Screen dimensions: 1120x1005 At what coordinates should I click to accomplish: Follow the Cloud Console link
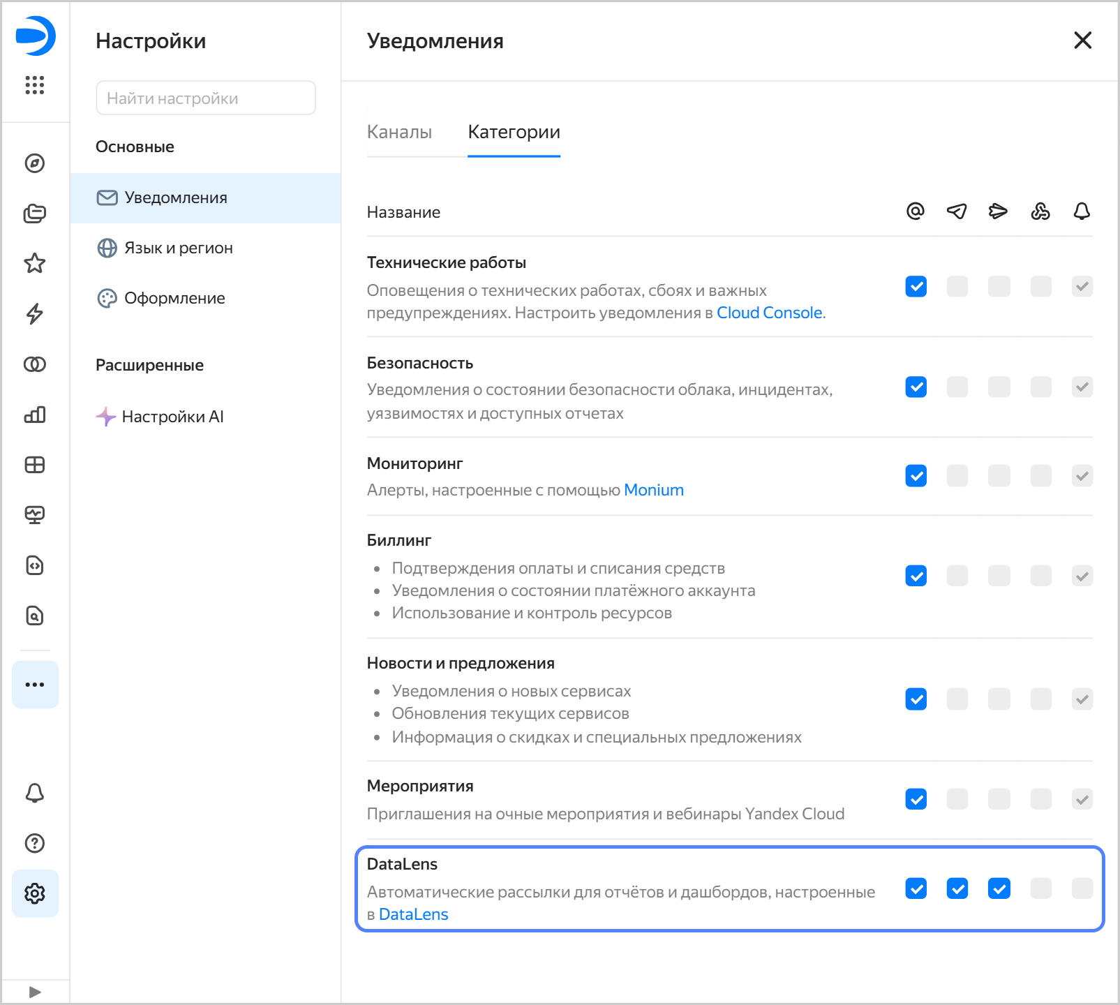769,313
